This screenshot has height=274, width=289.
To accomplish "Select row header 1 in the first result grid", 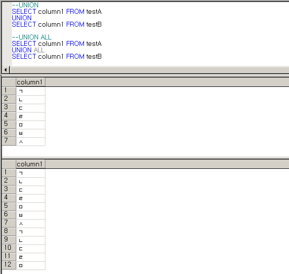I will [9, 91].
